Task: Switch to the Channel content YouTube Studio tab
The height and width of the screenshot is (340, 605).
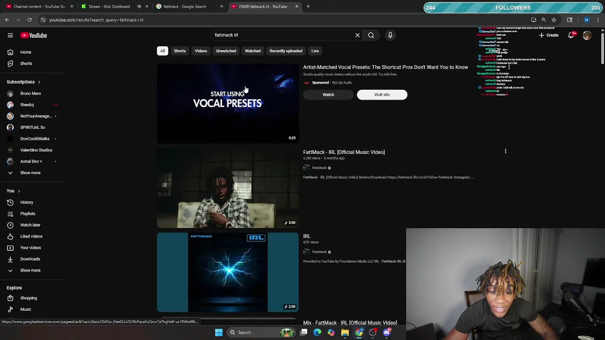Action: point(40,7)
